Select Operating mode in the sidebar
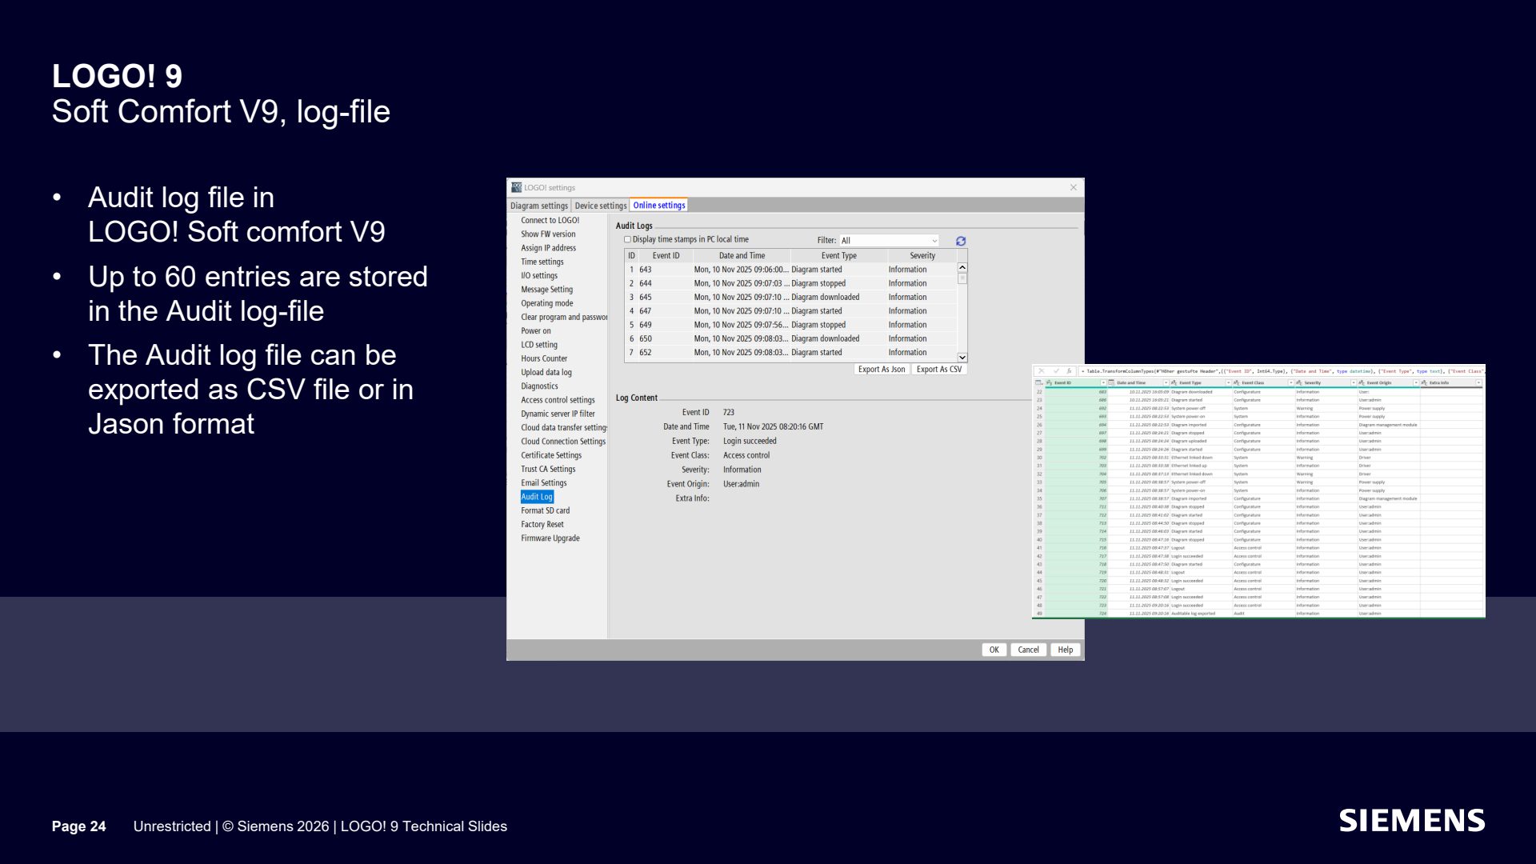This screenshot has height=864, width=1536. pos(547,303)
